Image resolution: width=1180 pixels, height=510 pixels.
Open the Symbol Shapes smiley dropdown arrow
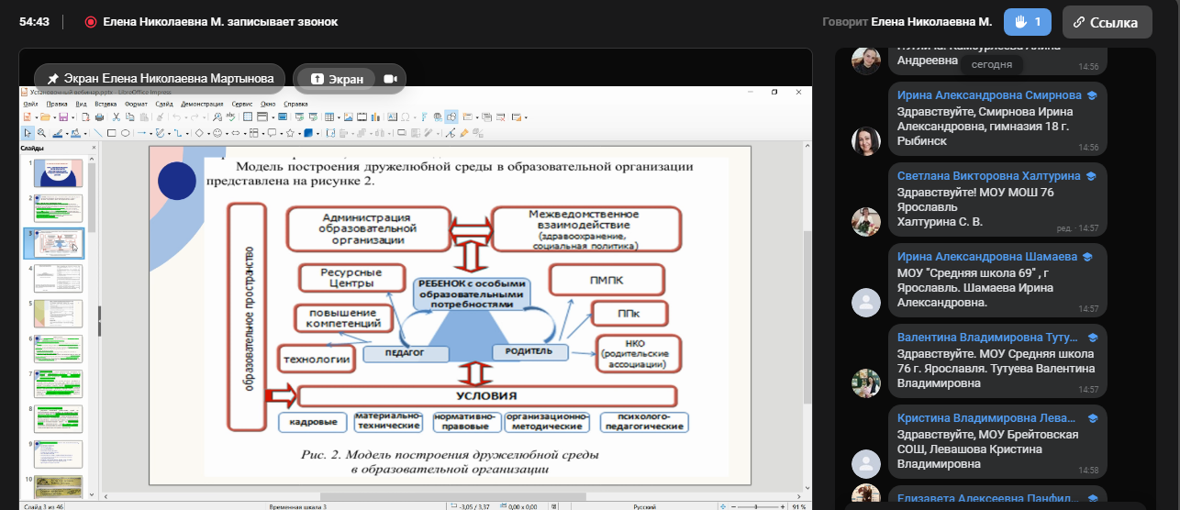coord(228,133)
